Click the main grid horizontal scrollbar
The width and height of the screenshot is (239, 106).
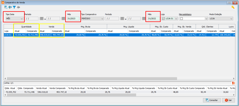101,78
